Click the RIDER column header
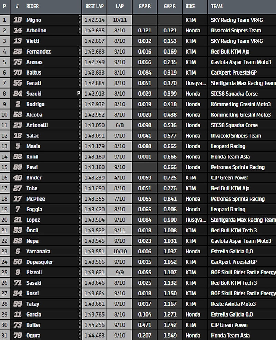Screen dimensions: 276x340 pos(32,6)
